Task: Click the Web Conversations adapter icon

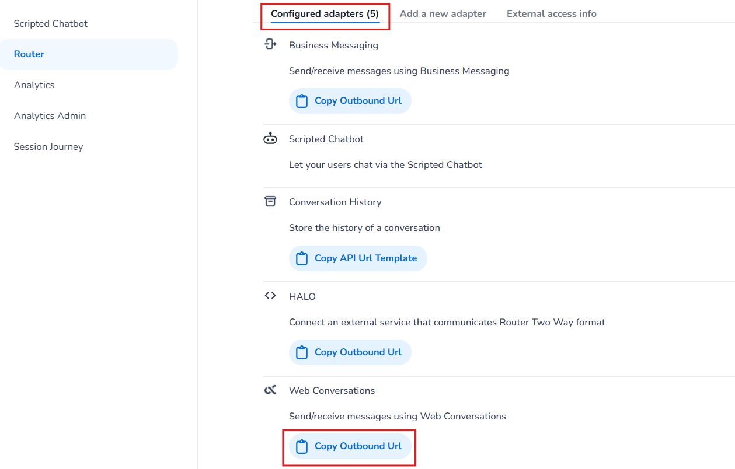Action: (270, 390)
